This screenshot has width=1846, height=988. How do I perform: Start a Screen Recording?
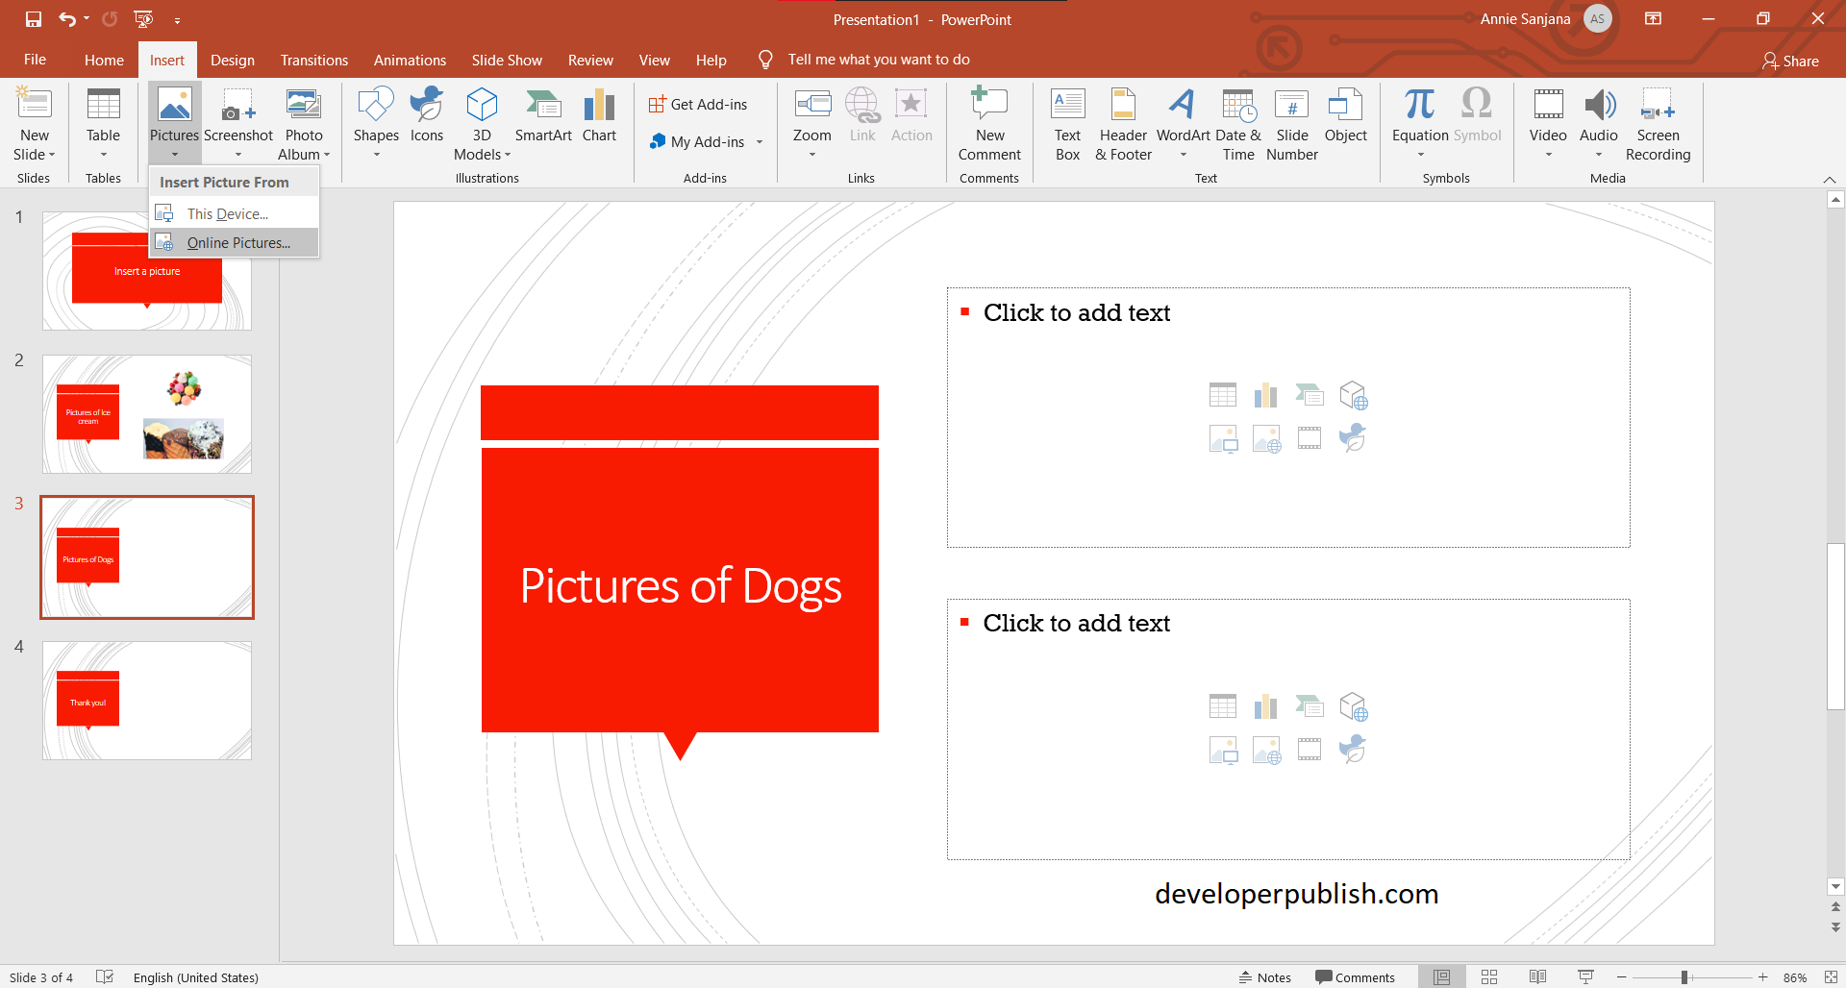pyautogui.click(x=1658, y=124)
